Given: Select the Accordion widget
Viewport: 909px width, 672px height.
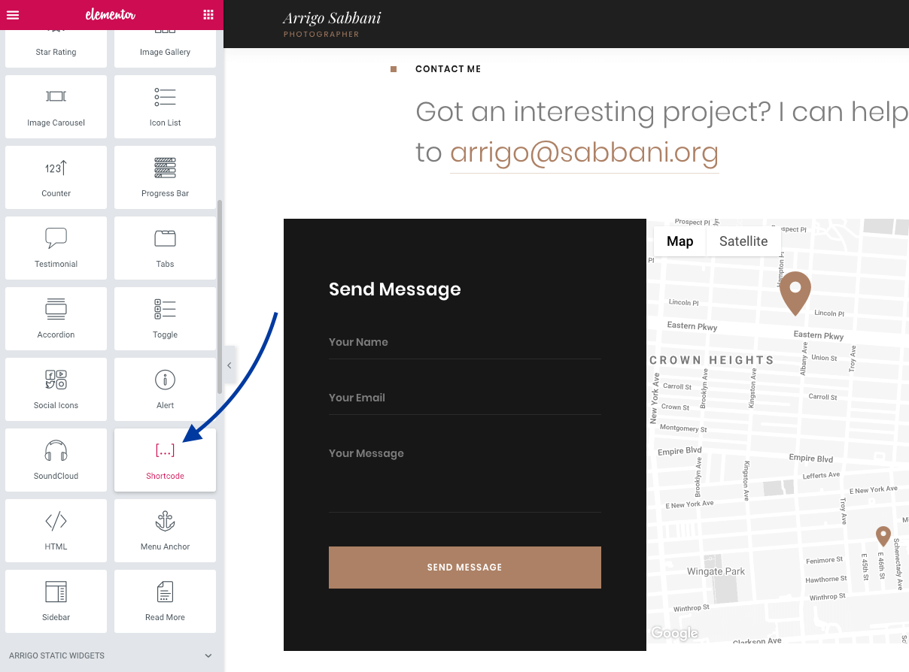Looking at the screenshot, I should [56, 319].
